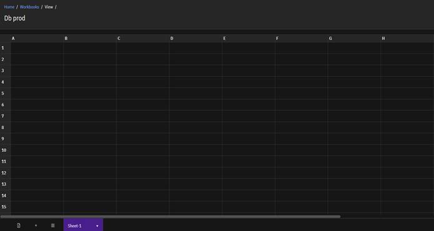Open the Sheet-1 tab dropdown arrow
434x231 pixels.
click(97, 226)
